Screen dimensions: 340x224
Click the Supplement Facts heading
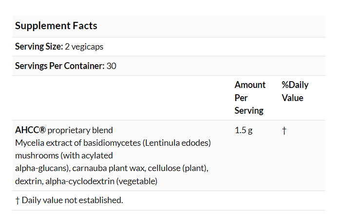point(56,26)
